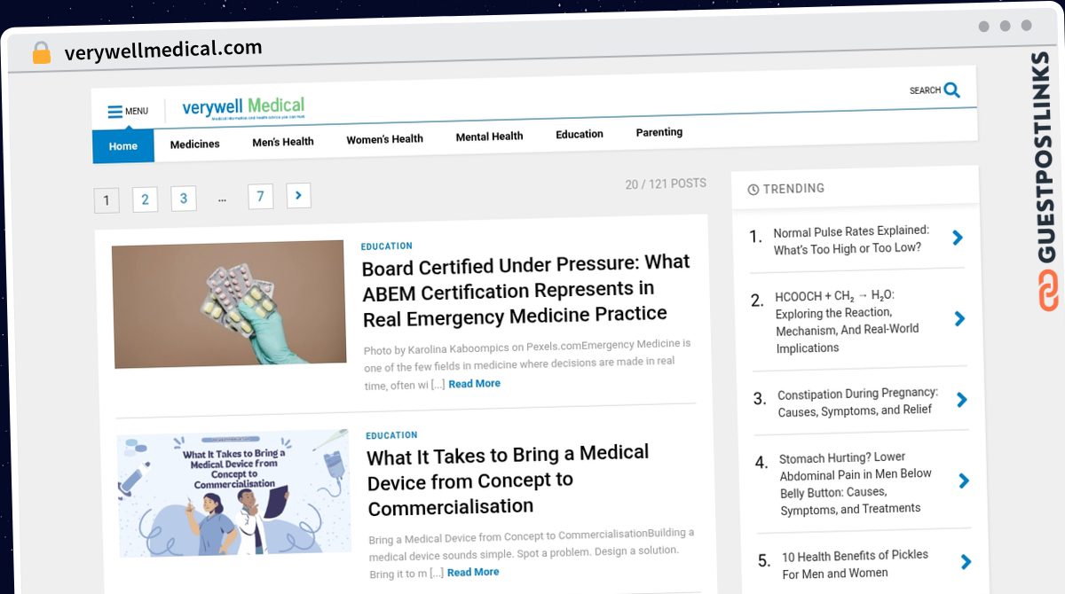Click current page 1 button
The height and width of the screenshot is (594, 1065).
pyautogui.click(x=106, y=200)
